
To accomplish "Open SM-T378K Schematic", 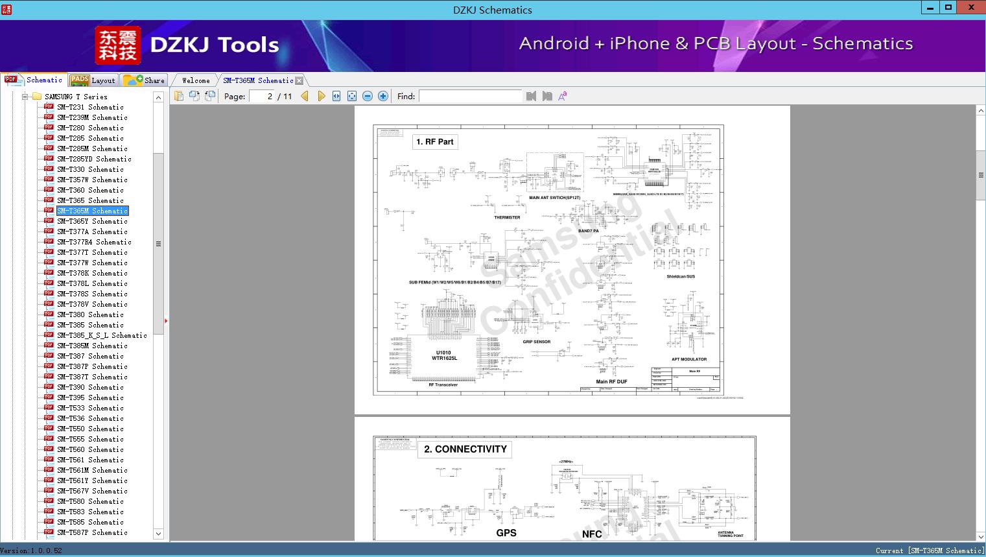I will coord(93,273).
